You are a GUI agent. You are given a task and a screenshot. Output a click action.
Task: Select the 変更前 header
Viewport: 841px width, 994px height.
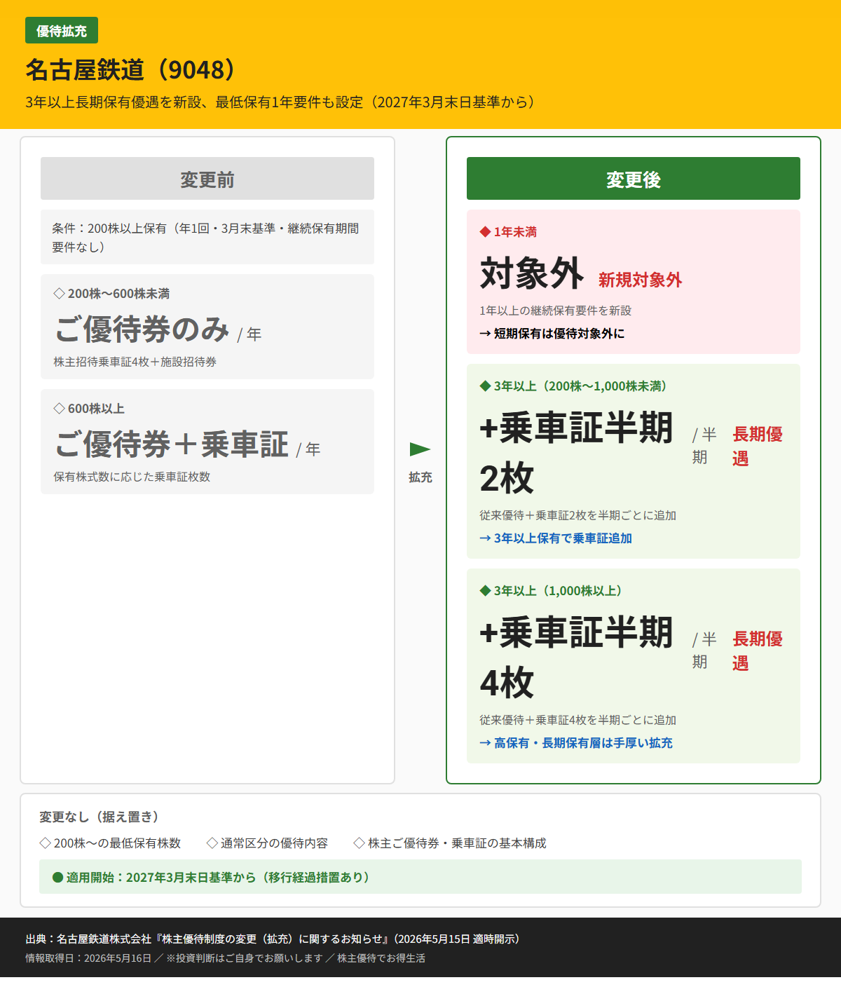coord(207,179)
